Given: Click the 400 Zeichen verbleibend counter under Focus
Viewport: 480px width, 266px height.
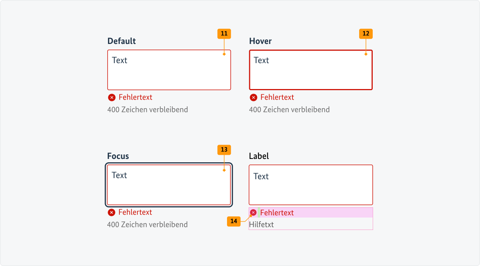Looking at the screenshot, I should click(147, 224).
